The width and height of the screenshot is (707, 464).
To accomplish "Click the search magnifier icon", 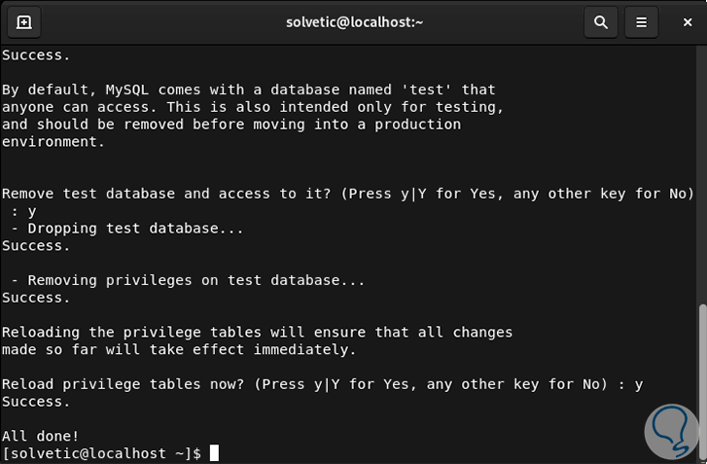I will click(601, 21).
